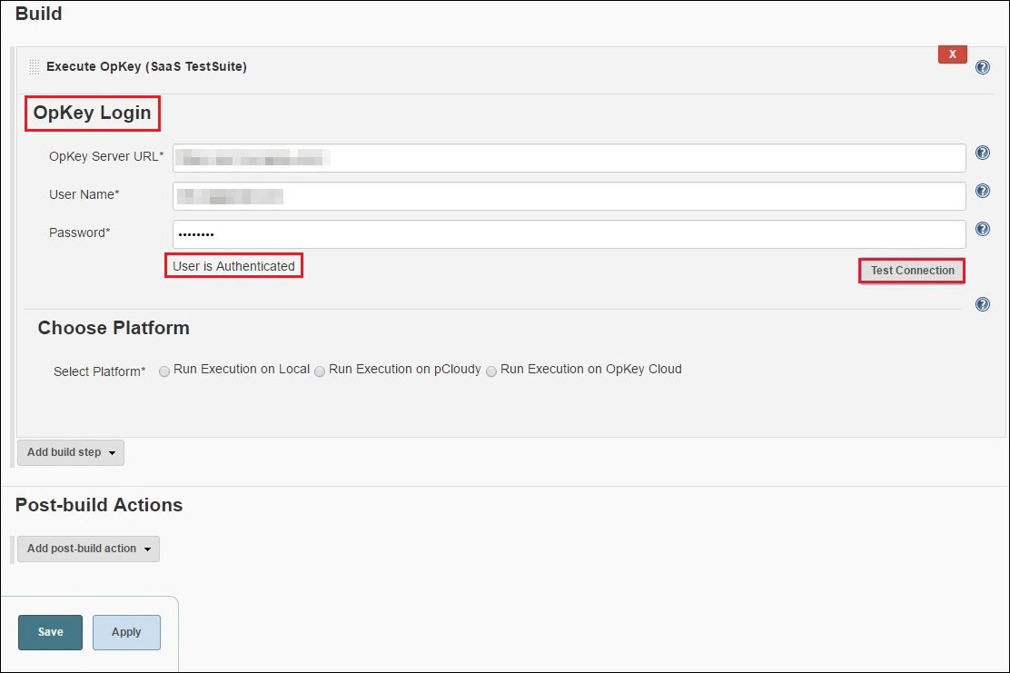Expand the Add build step dropdown
Screen dimensions: 1010x673
tap(71, 452)
